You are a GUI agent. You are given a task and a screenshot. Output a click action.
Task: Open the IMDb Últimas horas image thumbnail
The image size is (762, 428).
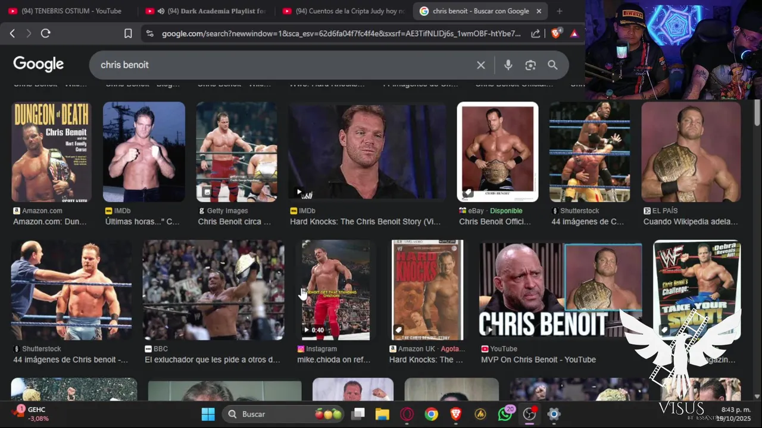144,152
